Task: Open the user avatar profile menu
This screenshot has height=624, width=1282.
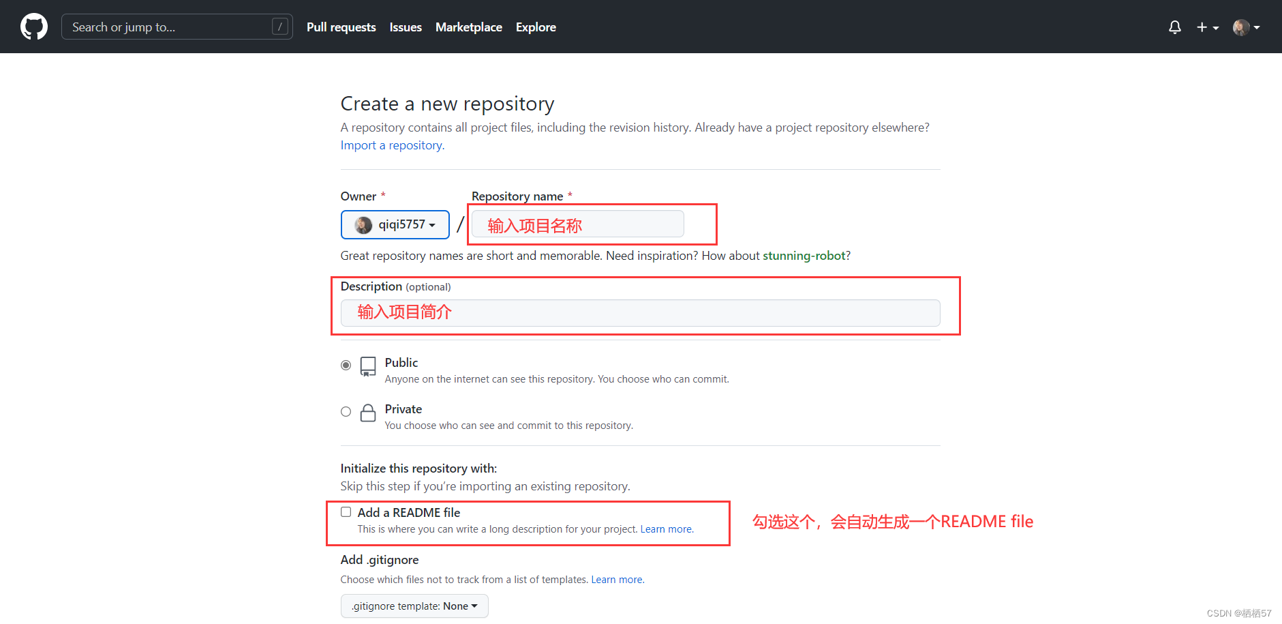Action: pos(1246,27)
